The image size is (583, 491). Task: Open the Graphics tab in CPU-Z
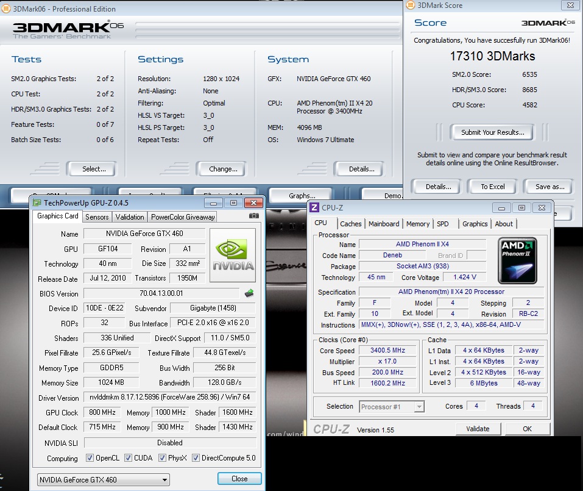tap(475, 224)
